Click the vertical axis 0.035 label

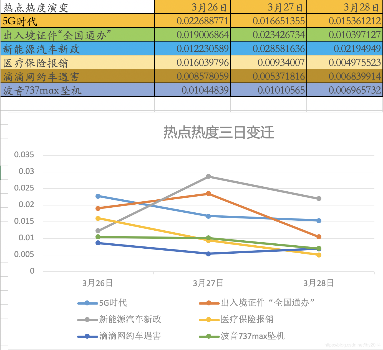[24, 155]
